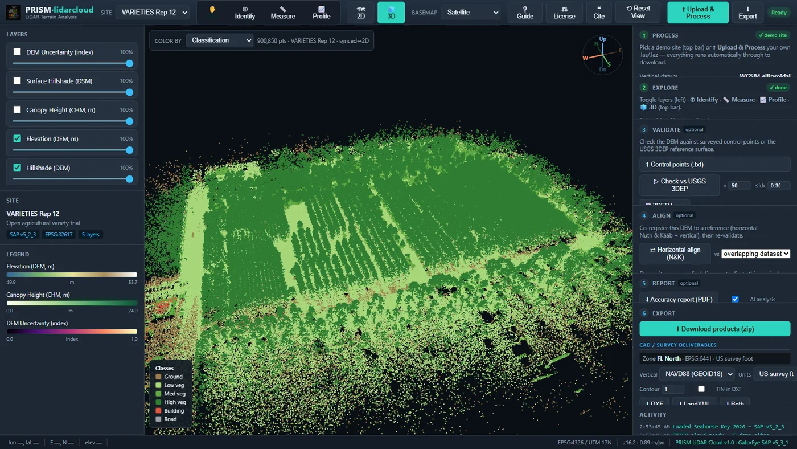Click the High veg class swatch
Image resolution: width=797 pixels, height=449 pixels.
coord(159,402)
